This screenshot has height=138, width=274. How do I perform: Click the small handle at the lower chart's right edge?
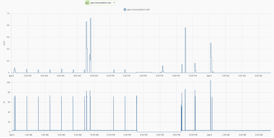273,96
